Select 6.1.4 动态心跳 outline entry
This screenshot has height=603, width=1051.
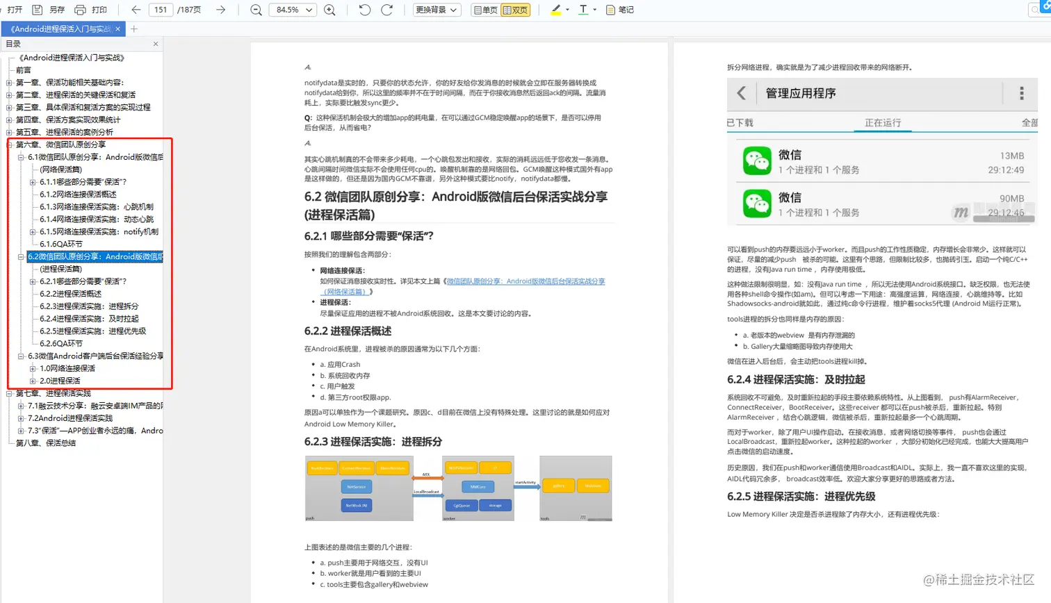click(x=97, y=220)
